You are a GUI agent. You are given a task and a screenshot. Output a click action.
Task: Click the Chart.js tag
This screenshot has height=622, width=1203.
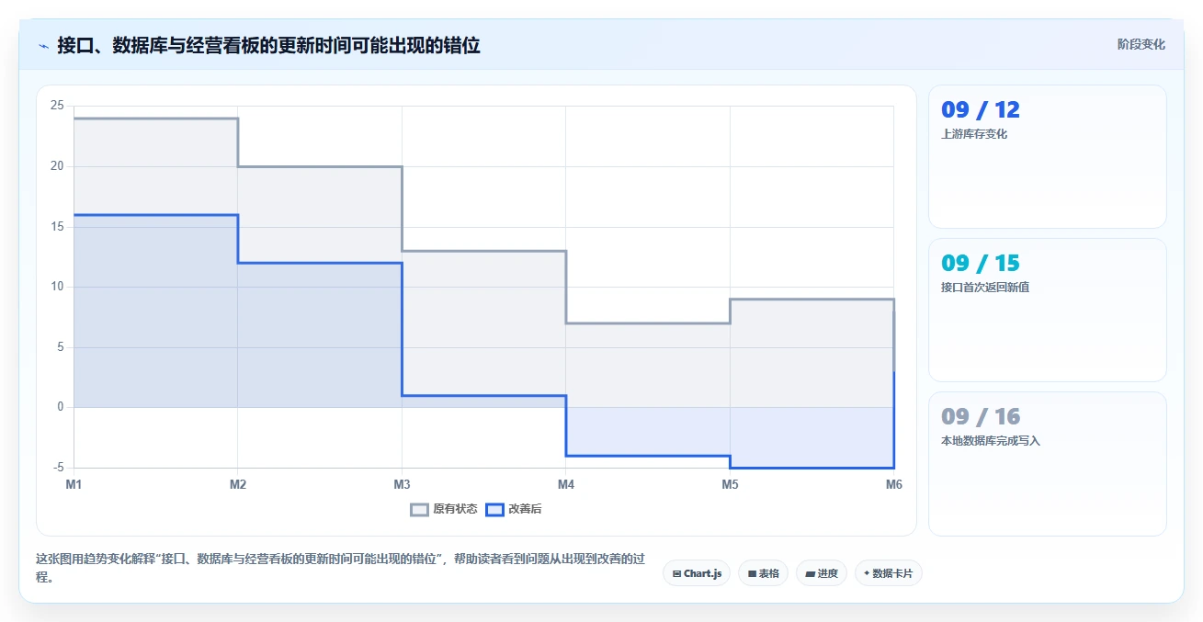pyautogui.click(x=697, y=573)
